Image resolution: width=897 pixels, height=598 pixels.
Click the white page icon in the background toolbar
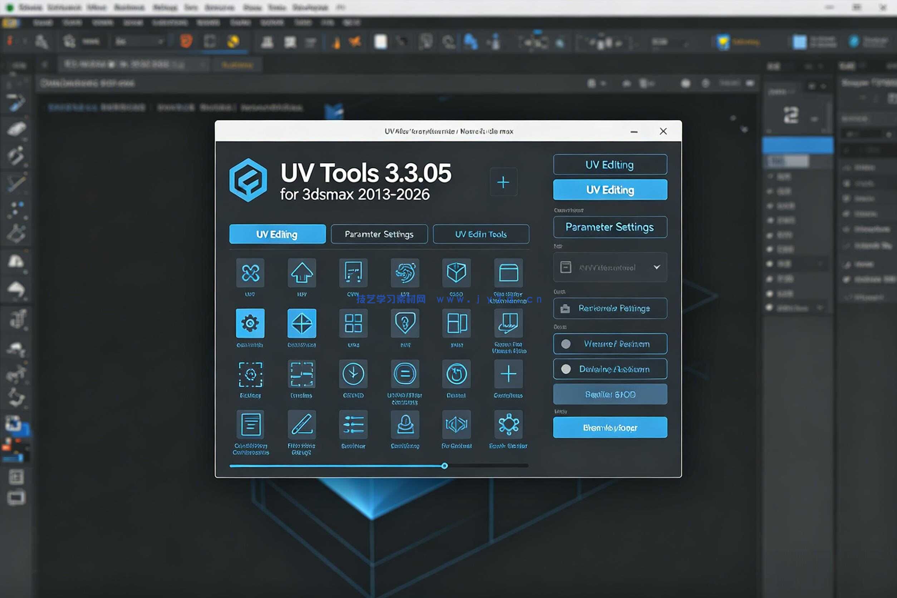pos(380,41)
